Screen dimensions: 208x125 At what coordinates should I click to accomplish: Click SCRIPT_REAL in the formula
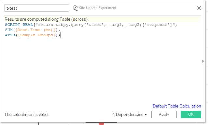tap(19, 25)
